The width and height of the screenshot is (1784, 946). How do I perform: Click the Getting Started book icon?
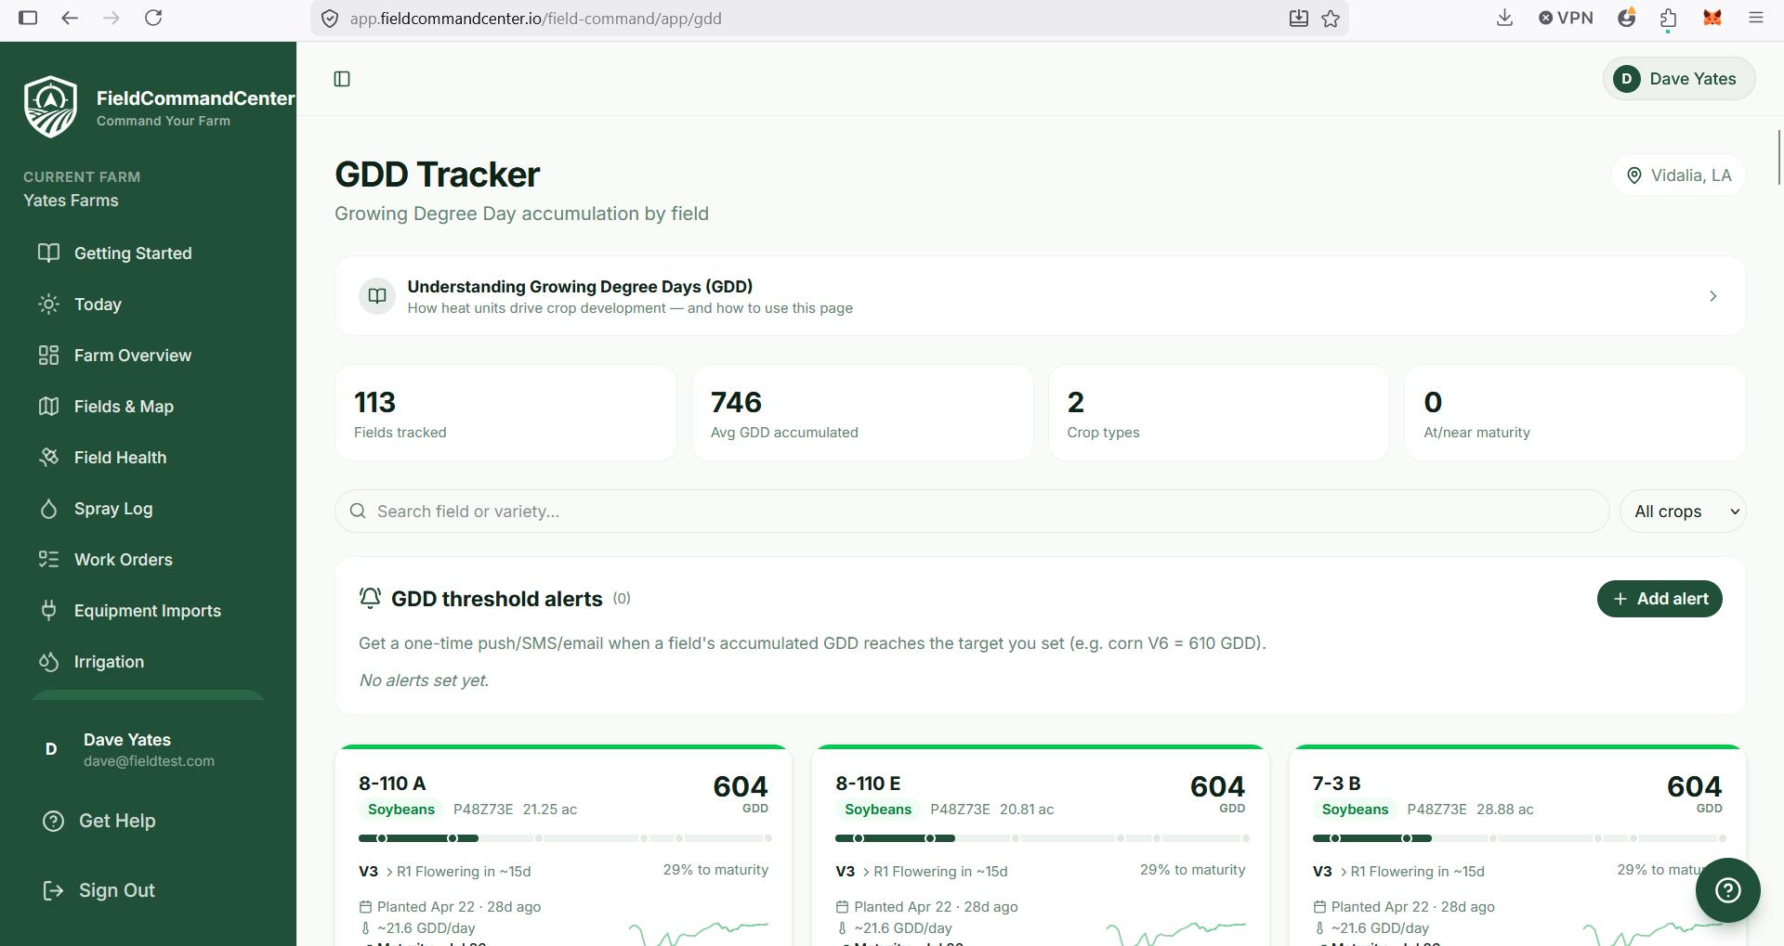pyautogui.click(x=48, y=253)
